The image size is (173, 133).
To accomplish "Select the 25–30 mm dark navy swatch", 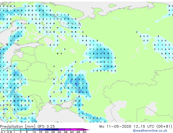I will pyautogui.click(x=55, y=129).
